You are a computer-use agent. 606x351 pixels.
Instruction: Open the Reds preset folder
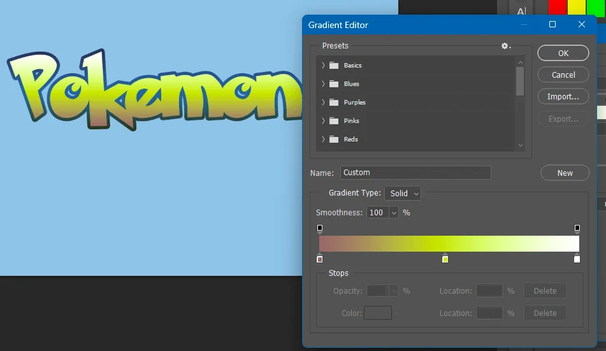(334, 139)
